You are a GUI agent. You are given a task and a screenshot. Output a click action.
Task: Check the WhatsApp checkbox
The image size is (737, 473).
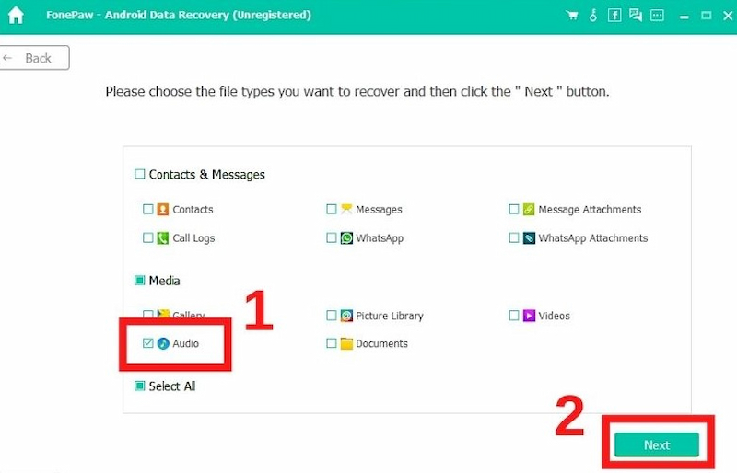click(x=332, y=237)
